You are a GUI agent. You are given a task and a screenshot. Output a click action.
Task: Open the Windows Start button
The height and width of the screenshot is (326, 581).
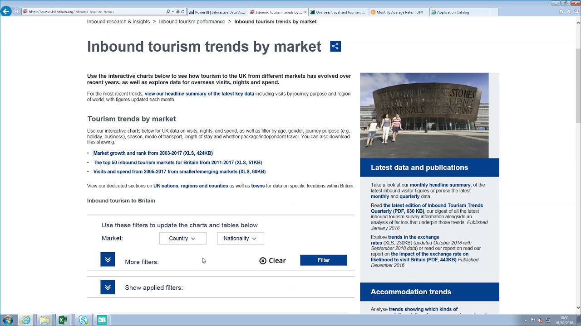point(8,320)
